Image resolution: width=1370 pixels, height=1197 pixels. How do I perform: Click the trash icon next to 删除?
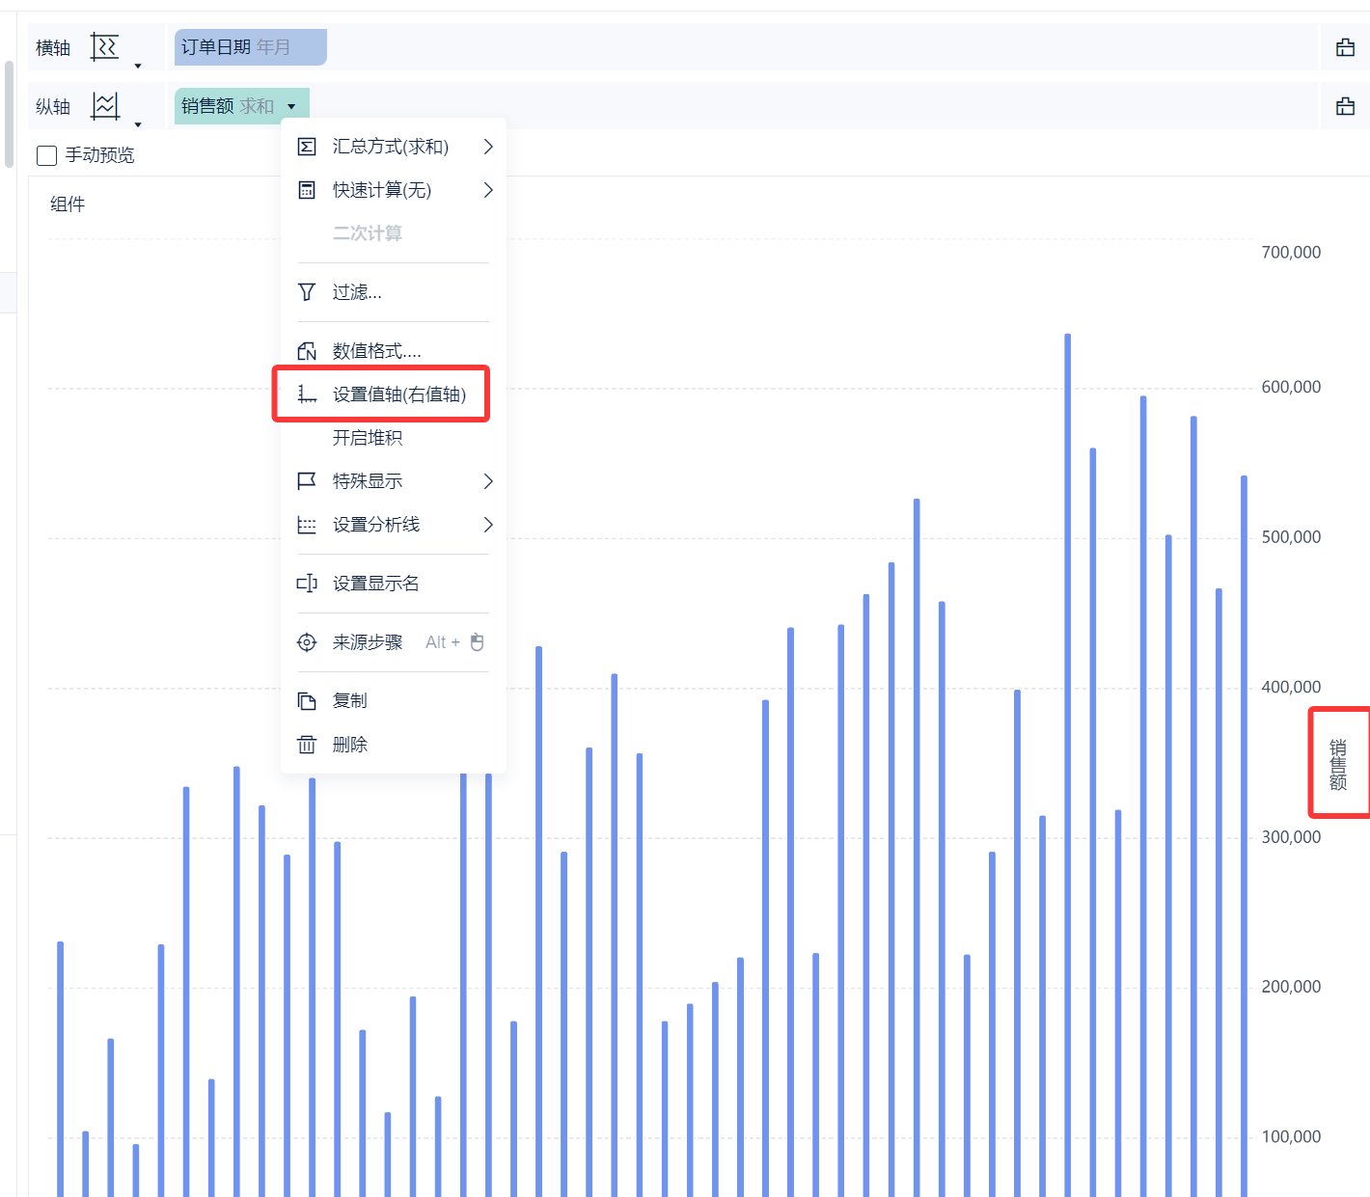pos(307,745)
